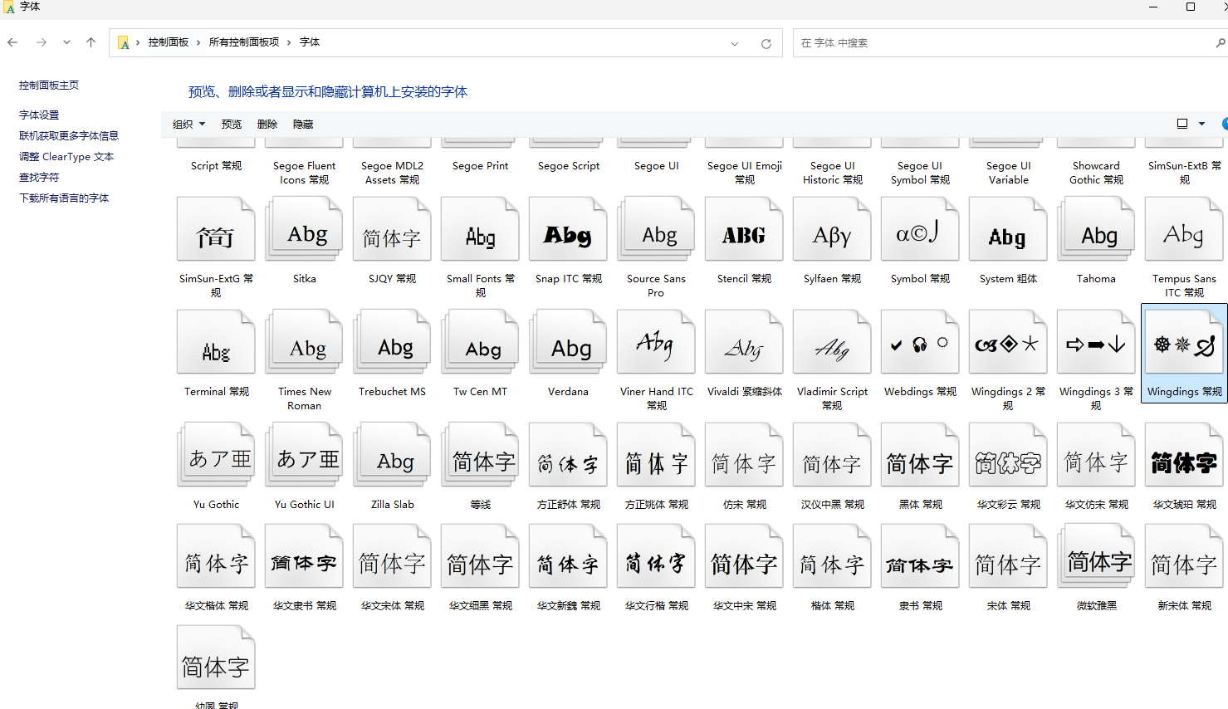
Task: Select the Tw Cen MT font icon
Action: pos(480,344)
